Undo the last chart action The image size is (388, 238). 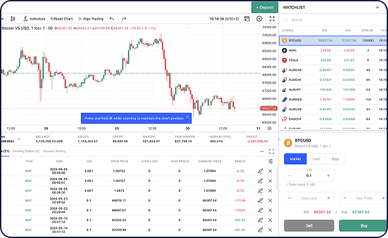[112, 19]
